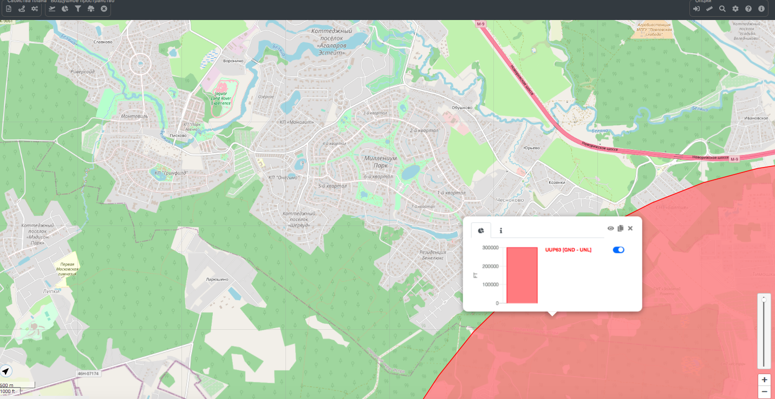Click the airplane departure icon

[52, 9]
